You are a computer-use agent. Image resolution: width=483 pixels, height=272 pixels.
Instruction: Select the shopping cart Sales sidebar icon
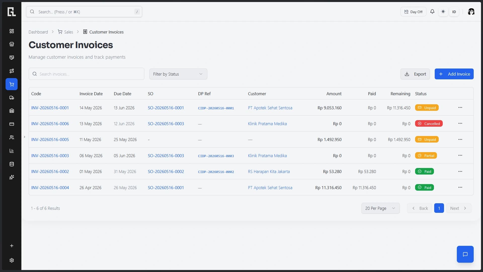point(12,84)
